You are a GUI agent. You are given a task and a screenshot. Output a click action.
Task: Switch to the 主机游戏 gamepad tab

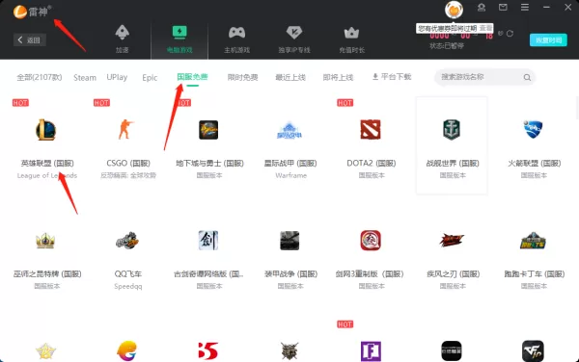237,39
